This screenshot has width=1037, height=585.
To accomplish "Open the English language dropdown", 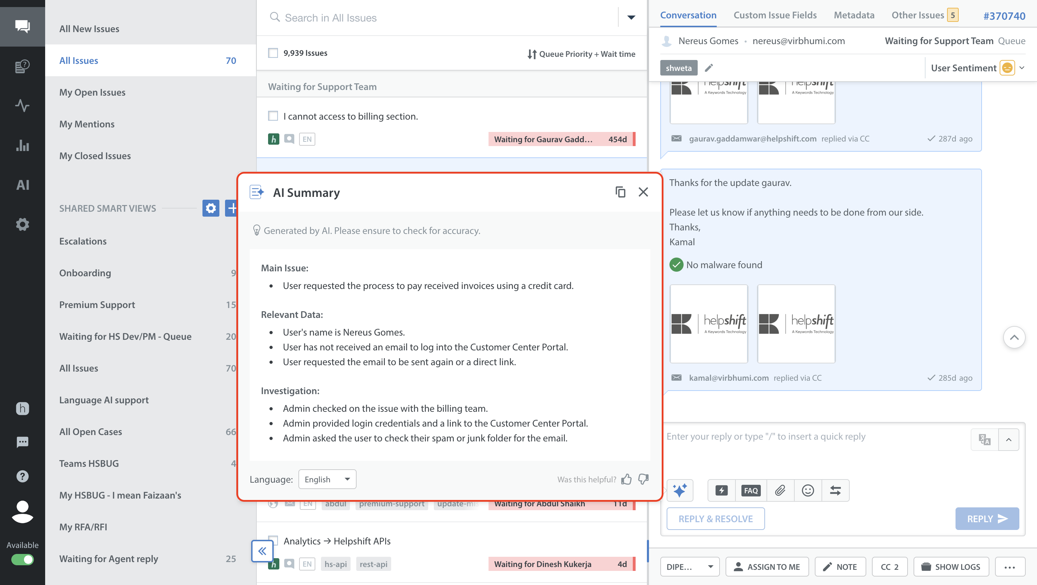I will click(327, 479).
